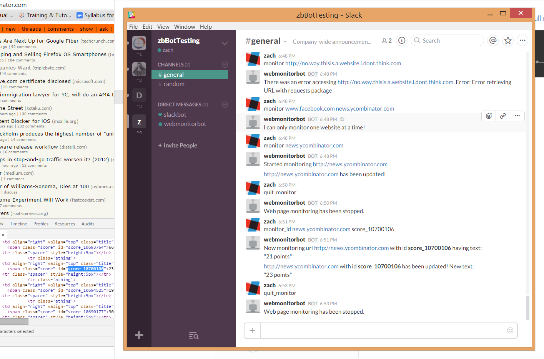
Task: Open the Timeline tab in browser dev tools
Action: point(18,223)
